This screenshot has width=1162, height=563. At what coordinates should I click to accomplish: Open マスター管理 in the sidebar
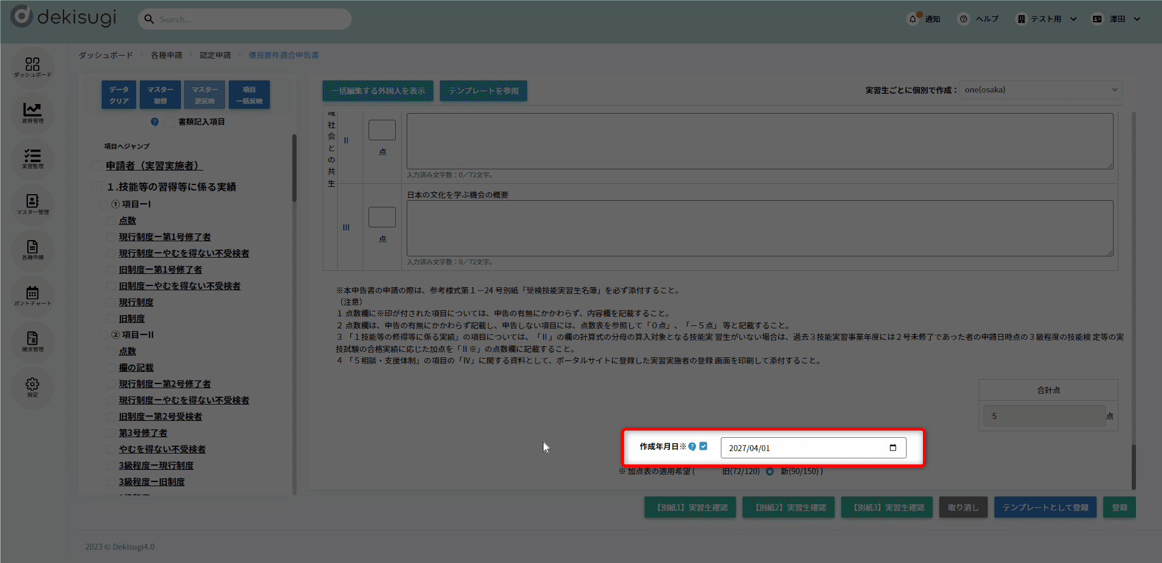coord(33,204)
